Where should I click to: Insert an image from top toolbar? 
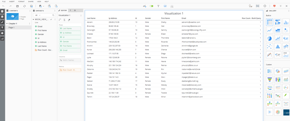click(x=165, y=6)
